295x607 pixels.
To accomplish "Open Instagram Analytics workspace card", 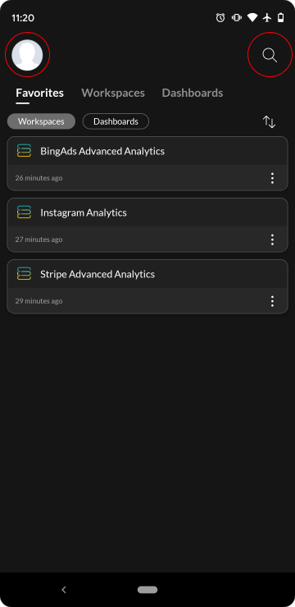I will [147, 225].
